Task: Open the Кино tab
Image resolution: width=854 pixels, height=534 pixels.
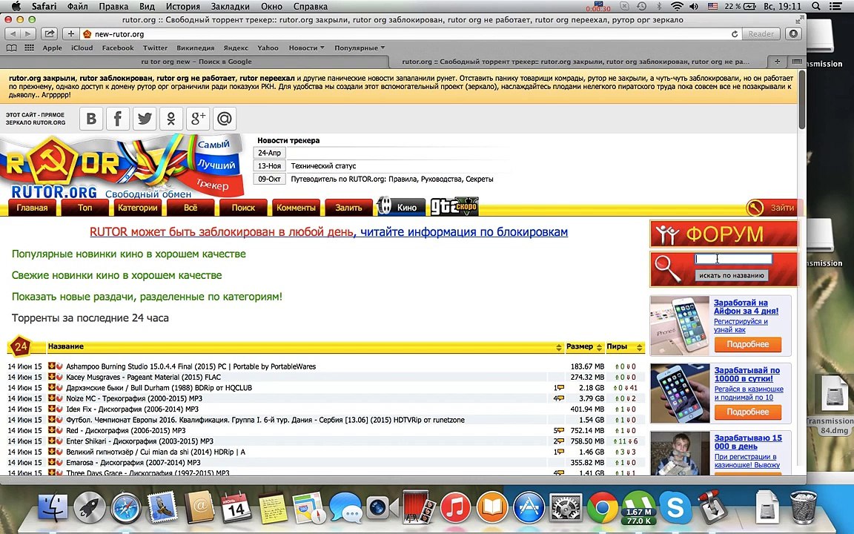Action: (x=401, y=207)
